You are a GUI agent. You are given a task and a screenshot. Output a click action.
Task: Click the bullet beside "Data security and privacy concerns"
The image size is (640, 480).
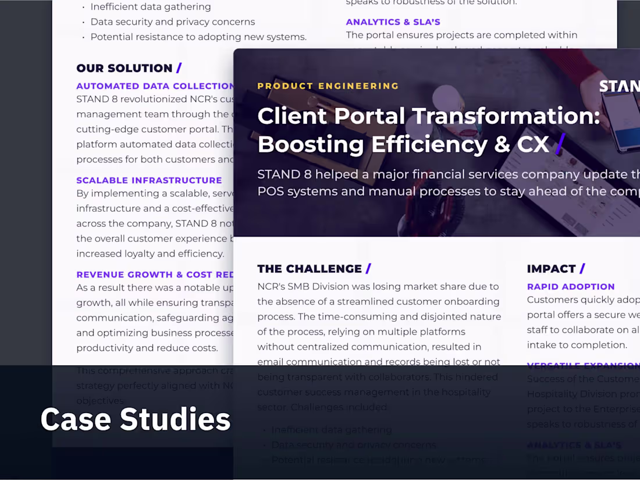83,22
